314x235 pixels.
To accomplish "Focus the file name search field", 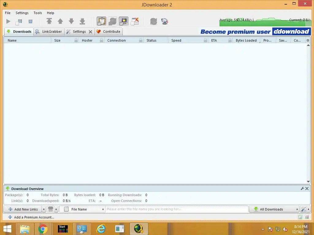I will pyautogui.click(x=177, y=209).
